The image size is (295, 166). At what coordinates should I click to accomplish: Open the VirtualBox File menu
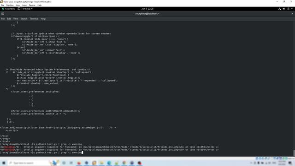3,5
